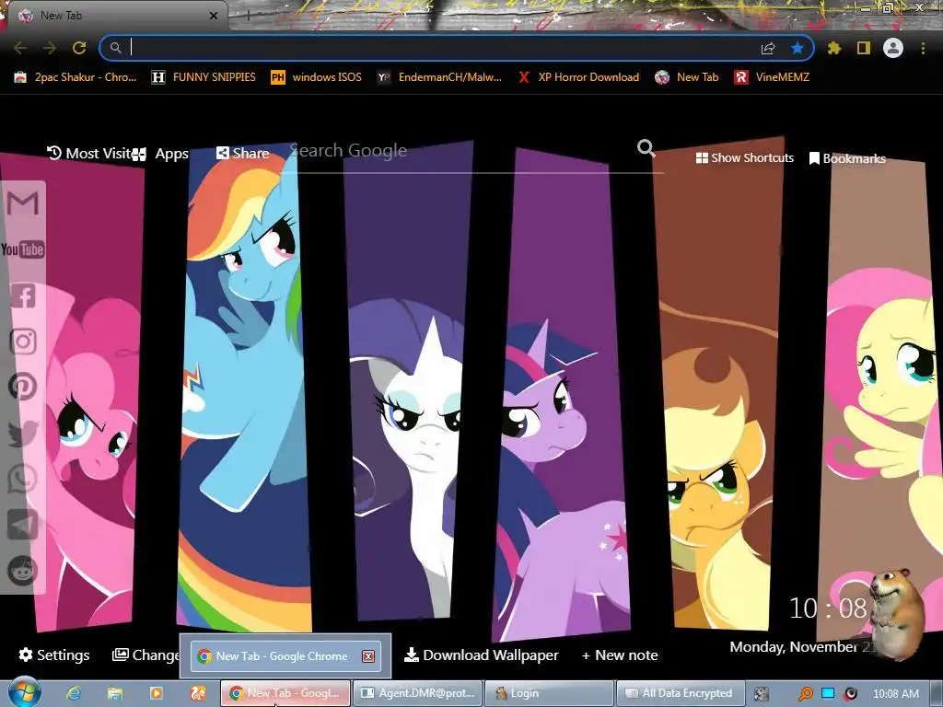
Task: Switch to the Agent.DMR@prot... taskbar window
Action: coord(417,693)
